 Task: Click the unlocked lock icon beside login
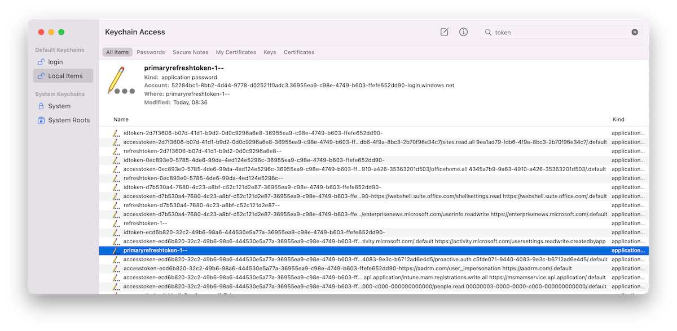[x=41, y=62]
